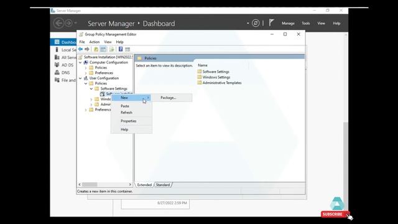
Task: Expand the Administrative Templates tree node
Action: point(91,105)
